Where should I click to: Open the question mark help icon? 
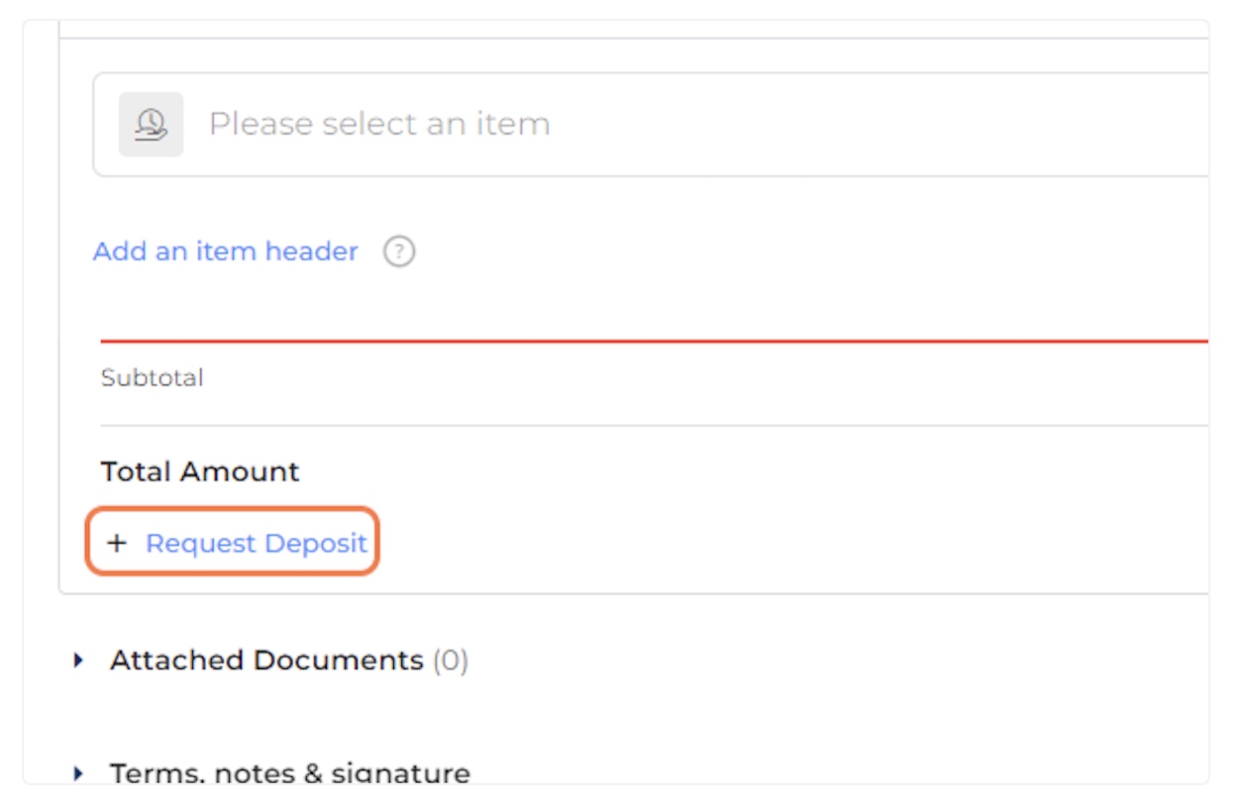399,251
